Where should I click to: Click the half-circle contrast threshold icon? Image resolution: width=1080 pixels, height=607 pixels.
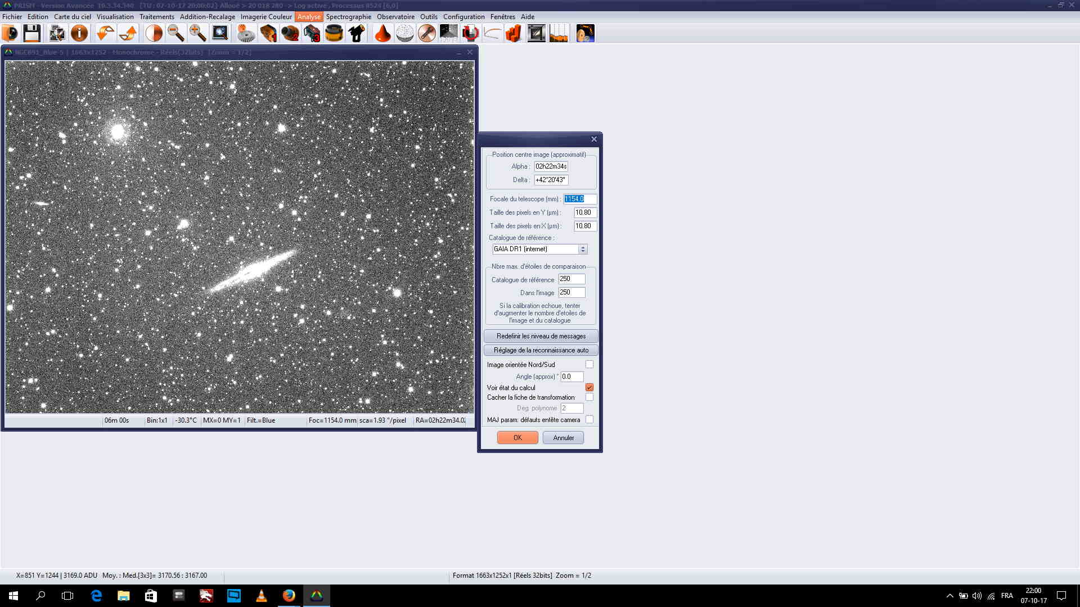154,33
